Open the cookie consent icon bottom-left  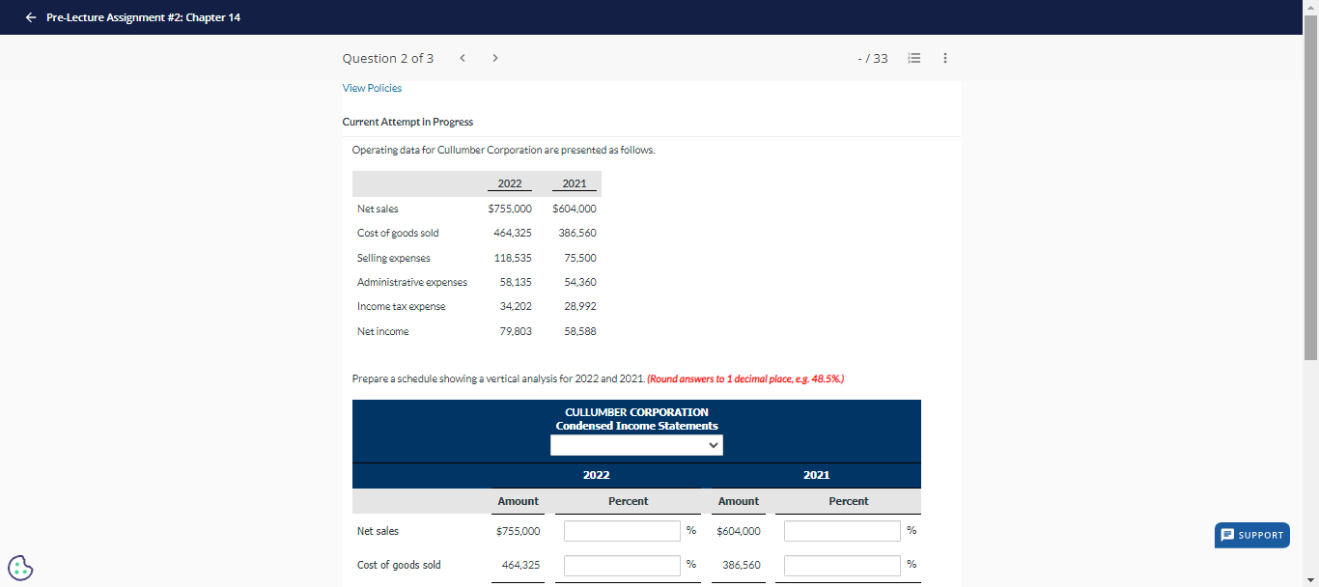point(21,568)
